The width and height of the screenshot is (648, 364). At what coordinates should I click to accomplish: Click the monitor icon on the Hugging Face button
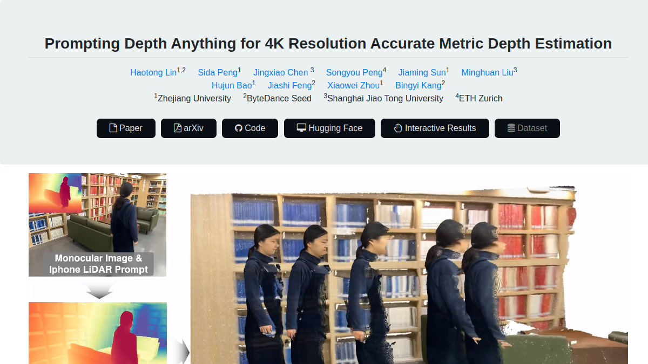[301, 128]
